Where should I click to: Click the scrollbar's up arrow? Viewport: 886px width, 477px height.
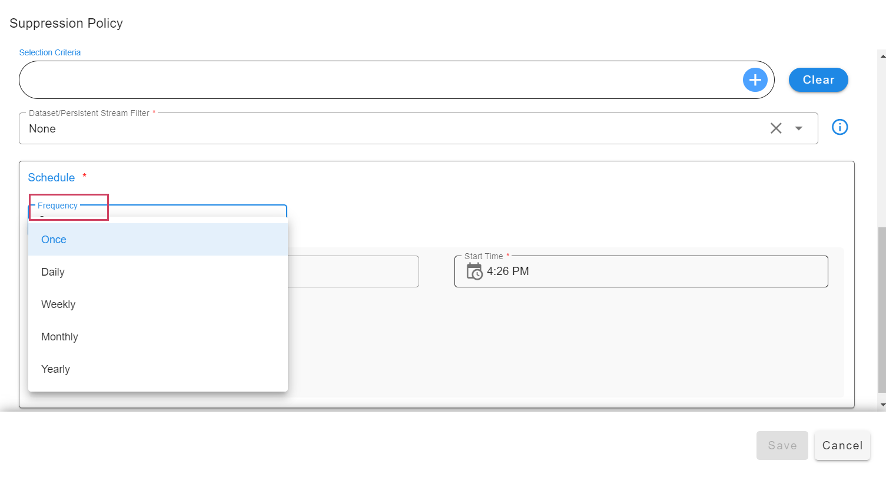(881, 55)
